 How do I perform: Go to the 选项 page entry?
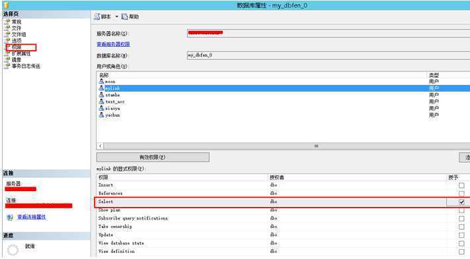16,41
